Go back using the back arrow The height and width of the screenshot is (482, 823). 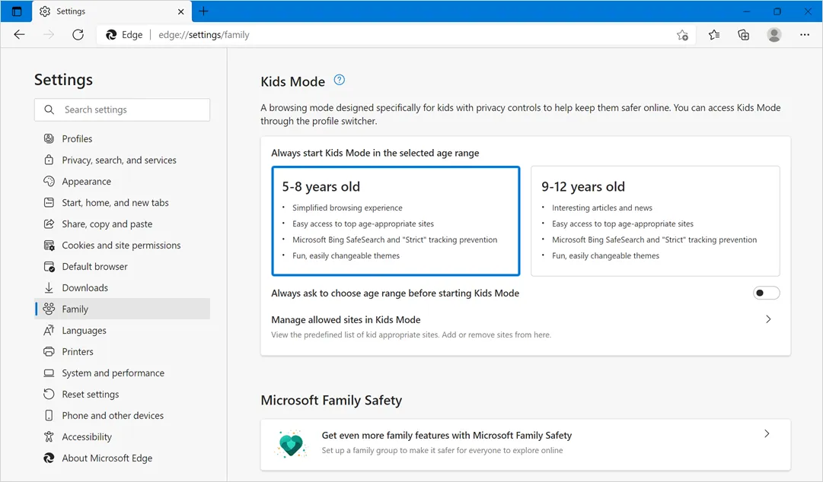20,35
